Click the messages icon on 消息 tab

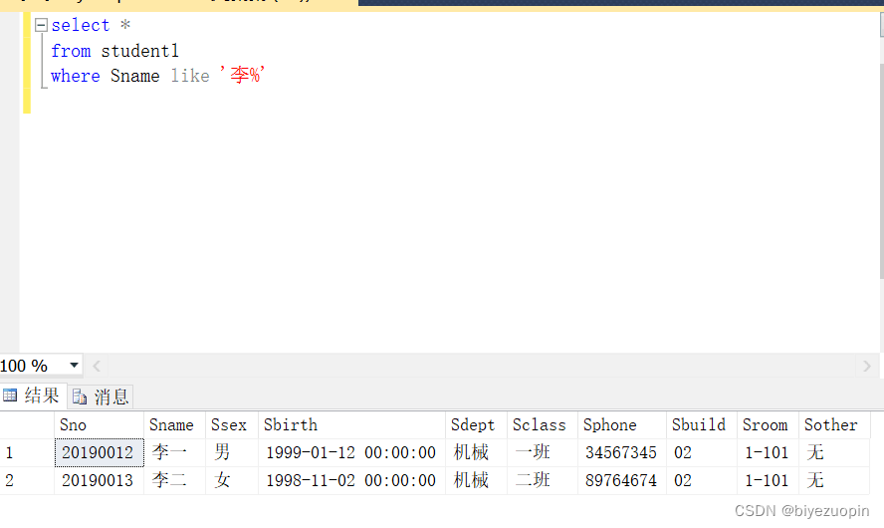(x=80, y=396)
